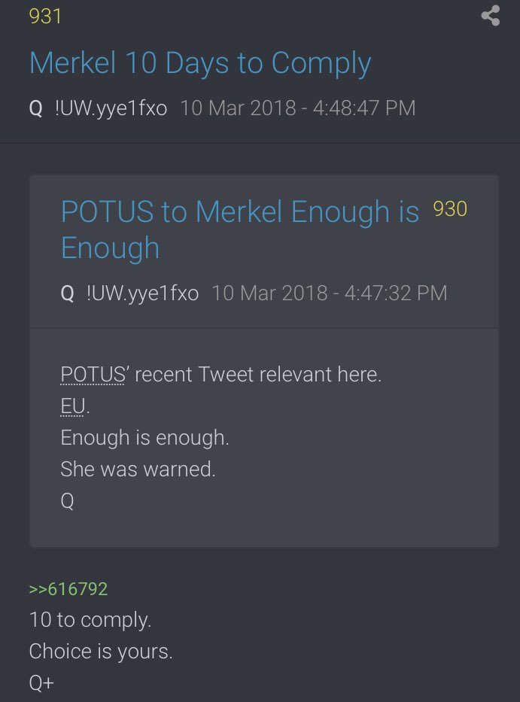Tap the underlined EU abbreviation
The image size is (520, 702).
coord(72,406)
